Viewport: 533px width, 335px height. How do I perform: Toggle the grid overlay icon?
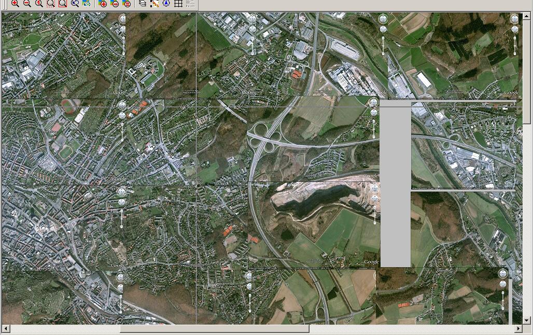point(178,4)
